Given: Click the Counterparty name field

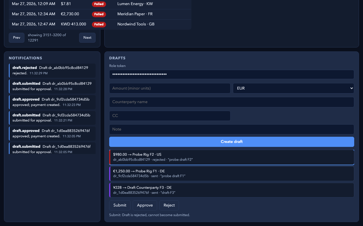Looking at the screenshot, I should click(231, 102).
